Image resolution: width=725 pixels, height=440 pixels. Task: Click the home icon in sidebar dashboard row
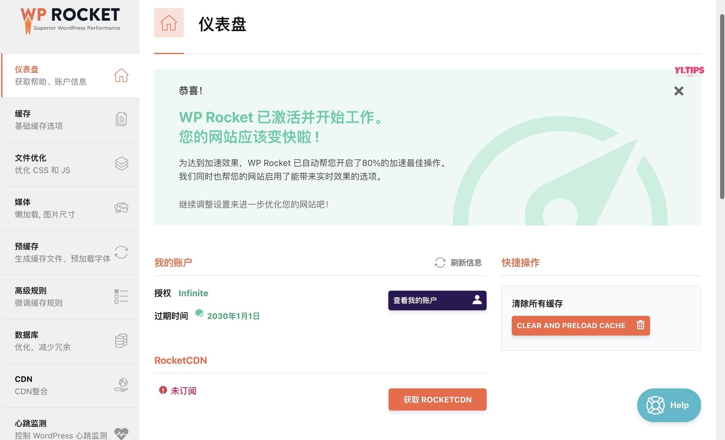point(121,75)
